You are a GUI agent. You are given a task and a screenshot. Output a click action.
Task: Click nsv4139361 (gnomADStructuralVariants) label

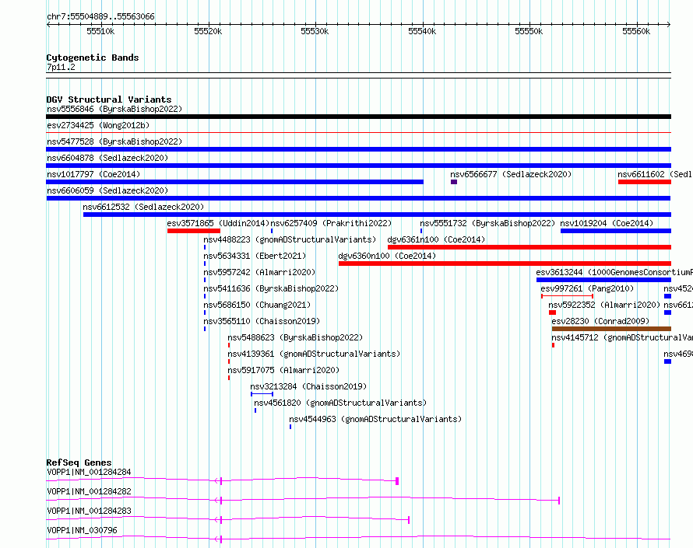pyautogui.click(x=315, y=354)
